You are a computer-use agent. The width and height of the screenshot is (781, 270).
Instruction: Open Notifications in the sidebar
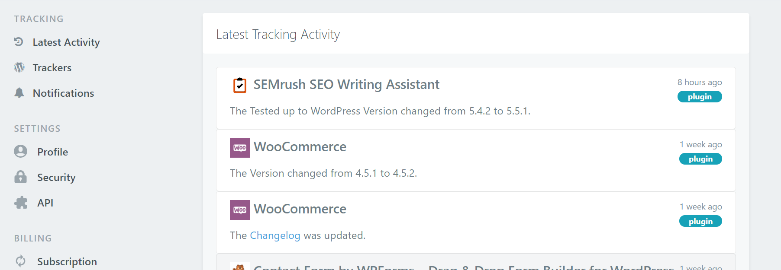point(63,93)
